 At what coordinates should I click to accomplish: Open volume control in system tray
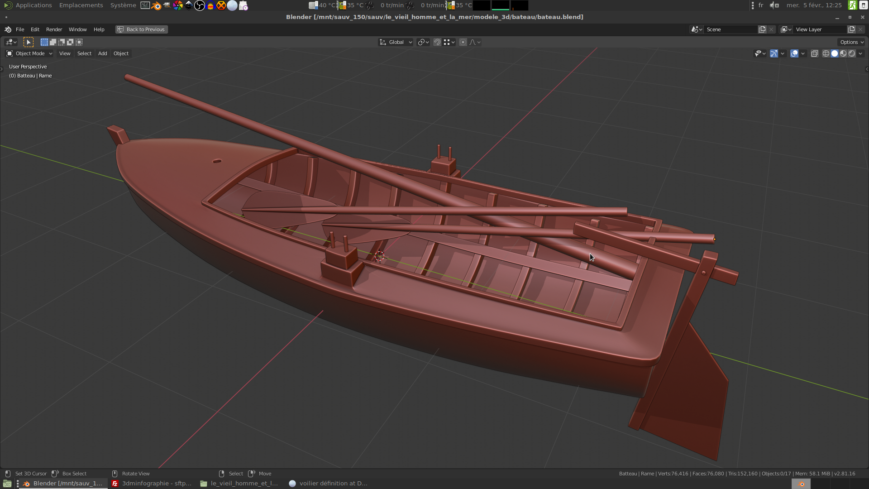[774, 5]
